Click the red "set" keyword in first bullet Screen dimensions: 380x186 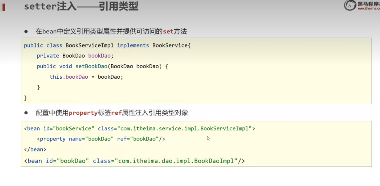168,32
